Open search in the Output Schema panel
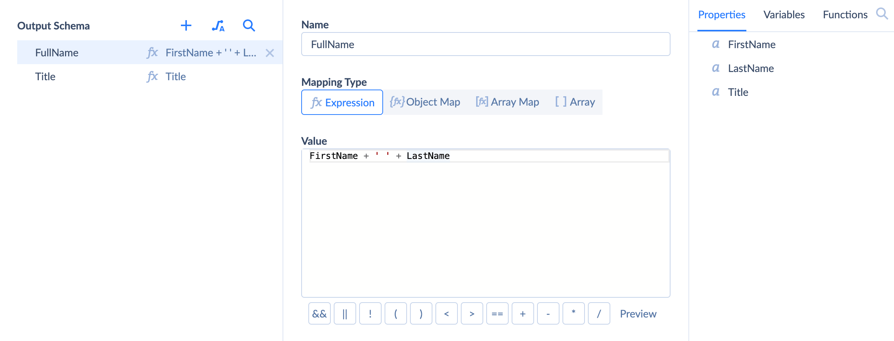894x341 pixels. (x=249, y=26)
